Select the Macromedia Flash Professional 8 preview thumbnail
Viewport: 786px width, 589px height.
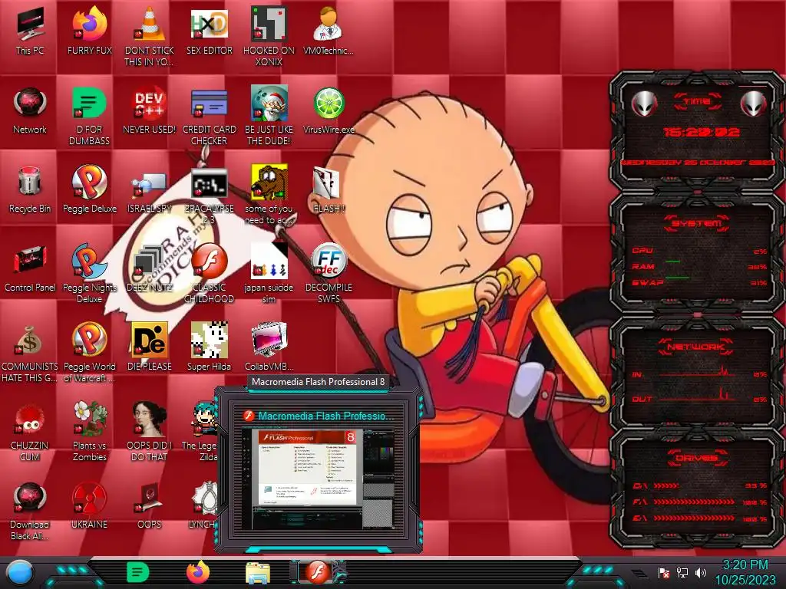click(318, 479)
